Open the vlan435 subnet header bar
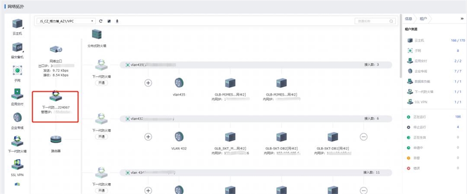467x194 pixels. point(256,65)
